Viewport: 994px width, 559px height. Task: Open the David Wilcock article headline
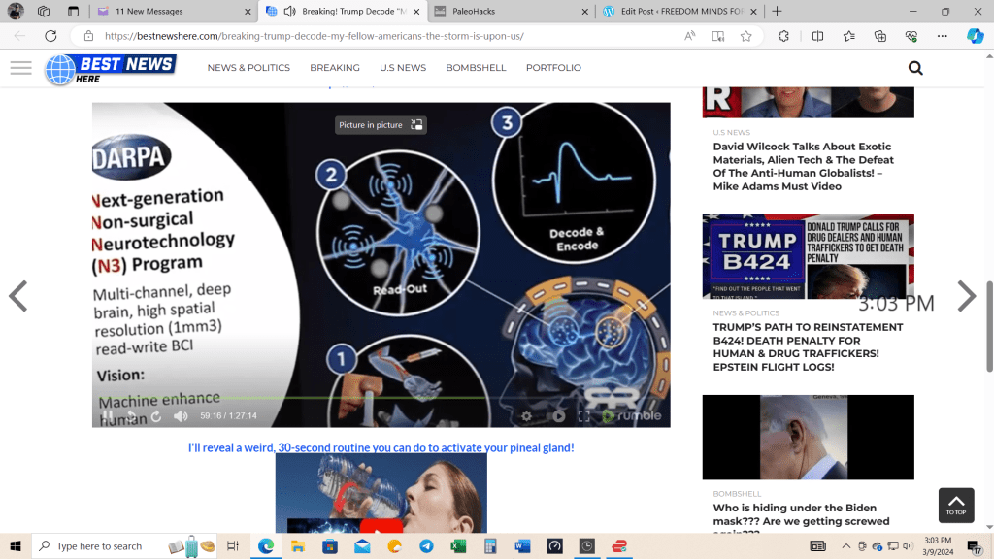(803, 167)
